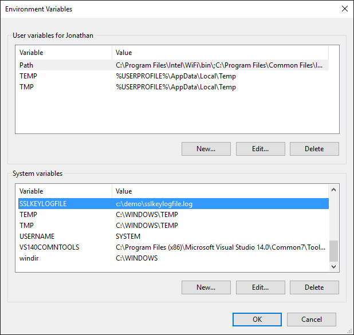Select the TEMP row in the System variables list
The image size is (354, 335).
[x=174, y=214]
